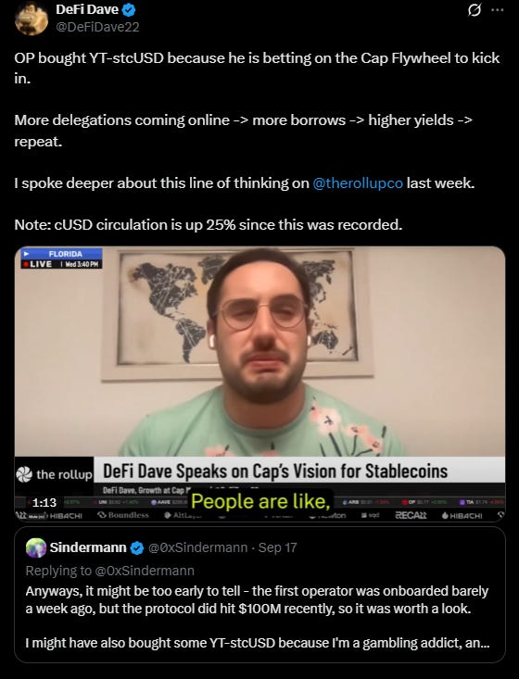
Task: Play the DeFi Dave interview video
Action: point(259,384)
